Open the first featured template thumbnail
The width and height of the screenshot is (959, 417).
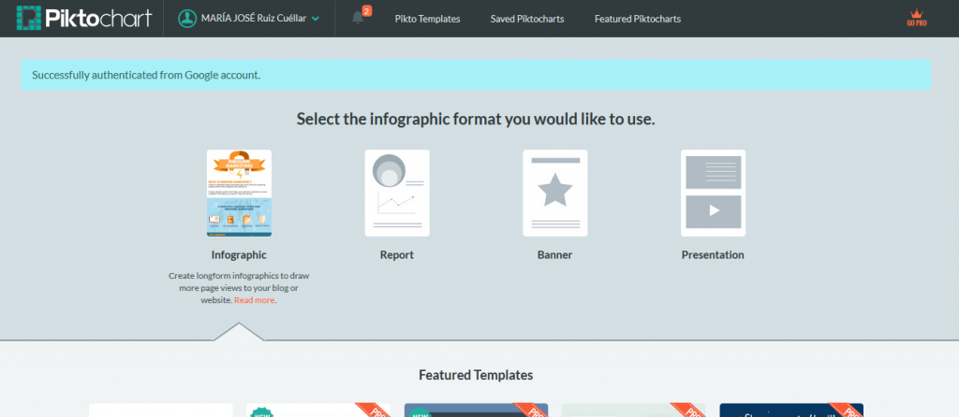click(x=161, y=410)
